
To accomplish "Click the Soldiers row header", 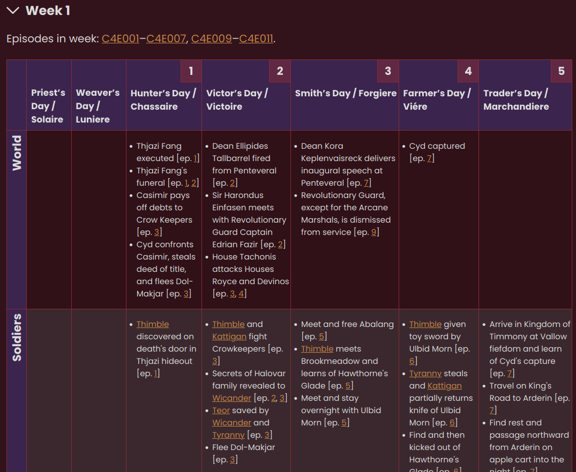I will point(17,338).
